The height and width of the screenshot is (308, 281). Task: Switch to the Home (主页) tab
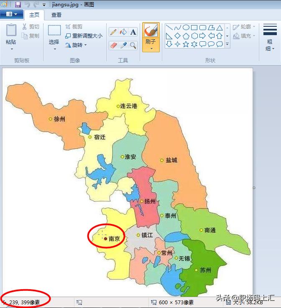pyautogui.click(x=34, y=15)
